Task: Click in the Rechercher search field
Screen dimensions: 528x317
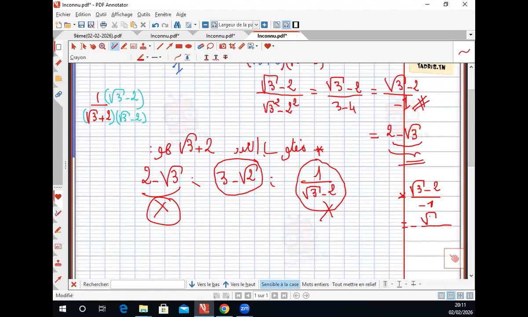Action: [147, 284]
